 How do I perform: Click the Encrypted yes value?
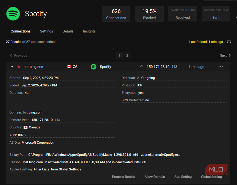tap(141, 93)
